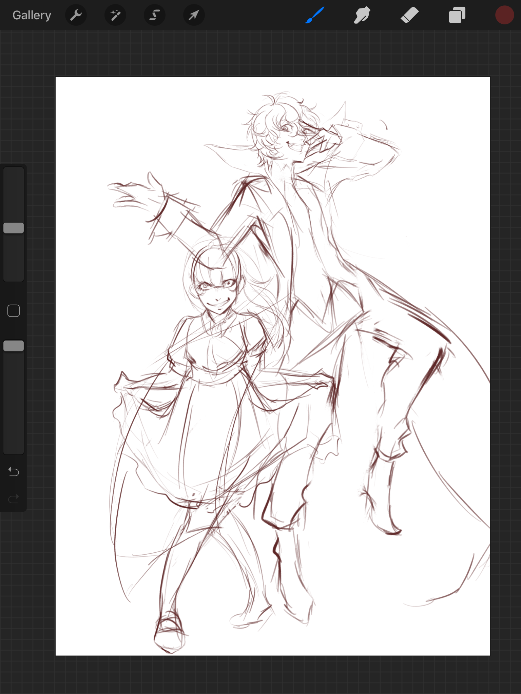
Task: Open the active color picker
Action: [504, 15]
